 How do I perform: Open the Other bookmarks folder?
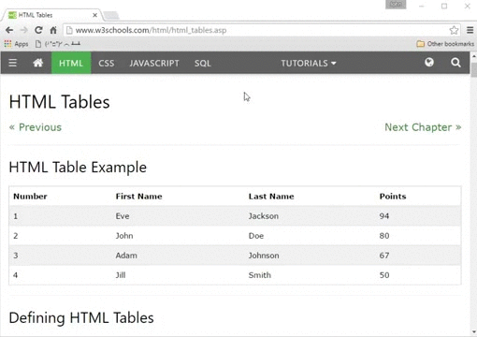[445, 44]
